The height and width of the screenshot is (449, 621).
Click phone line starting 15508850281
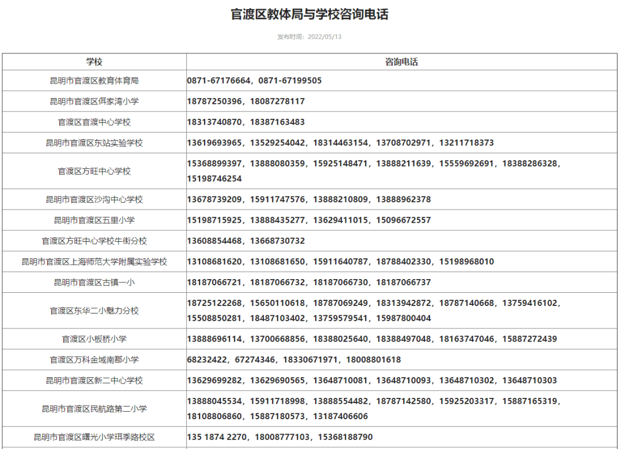pyautogui.click(x=309, y=319)
